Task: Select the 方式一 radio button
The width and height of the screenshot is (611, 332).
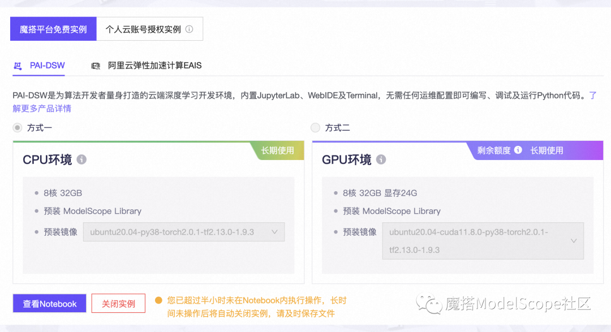Action: tap(17, 127)
